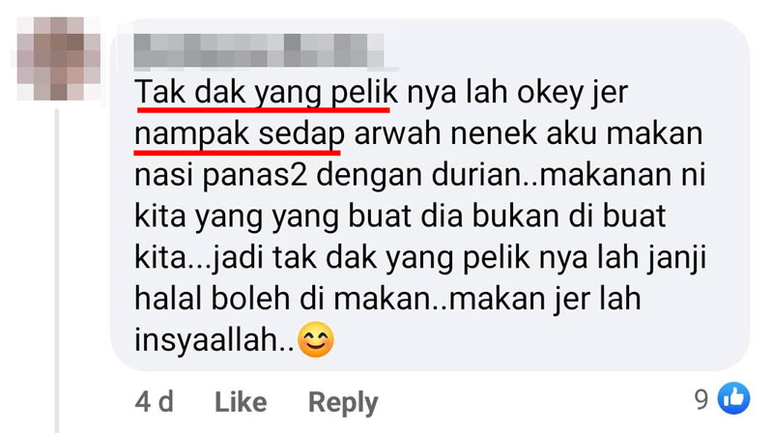
Task: Click the underlined words 'nampak sedap'
Action: tap(239, 134)
